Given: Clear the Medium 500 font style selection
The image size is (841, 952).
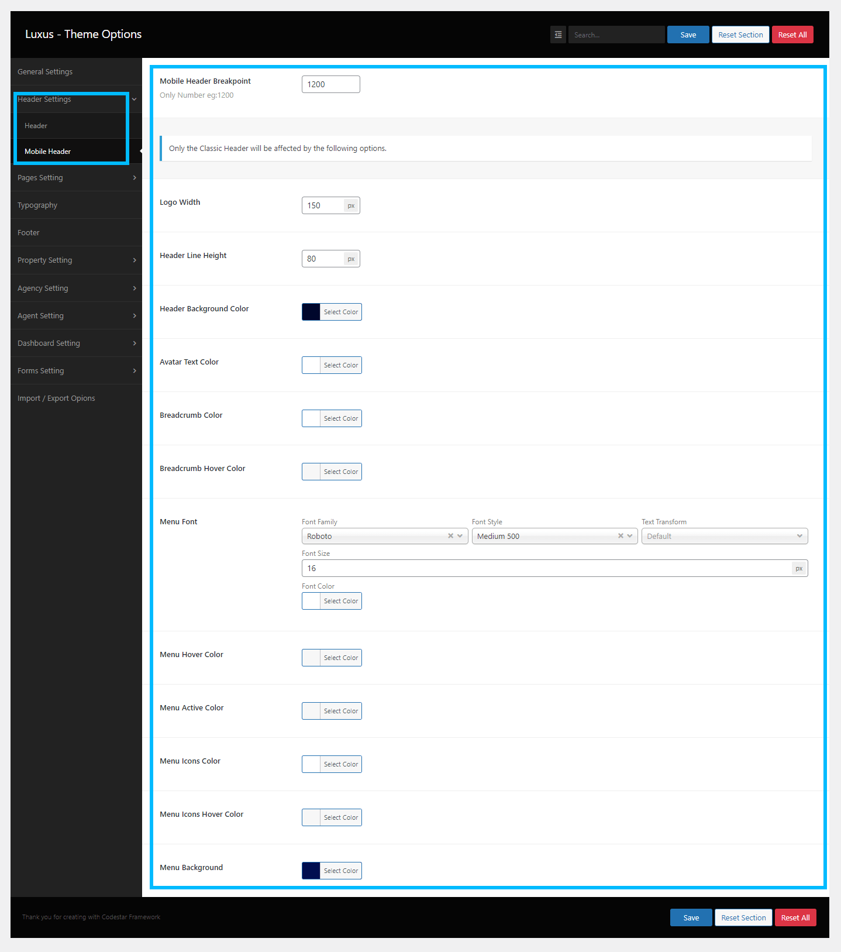Looking at the screenshot, I should [621, 536].
